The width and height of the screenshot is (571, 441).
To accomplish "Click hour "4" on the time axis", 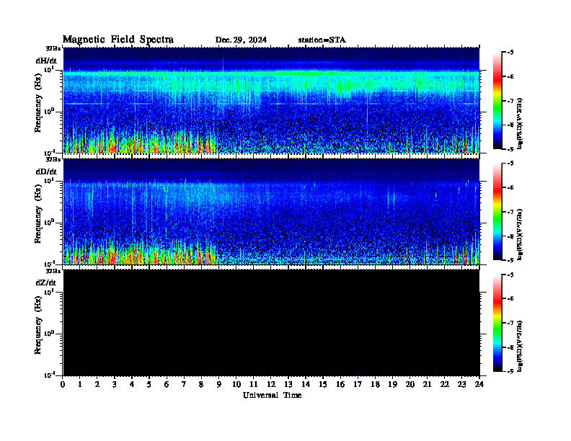I will click(x=132, y=384).
